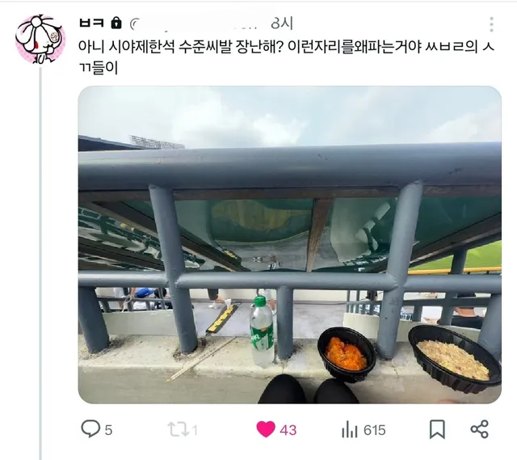Open the share icon
Image resolution: width=517 pixels, height=460 pixels.
click(x=479, y=429)
